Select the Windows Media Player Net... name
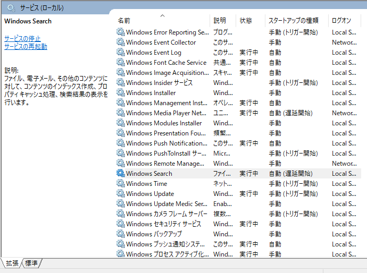The height and width of the screenshot is (273, 367). click(166, 113)
